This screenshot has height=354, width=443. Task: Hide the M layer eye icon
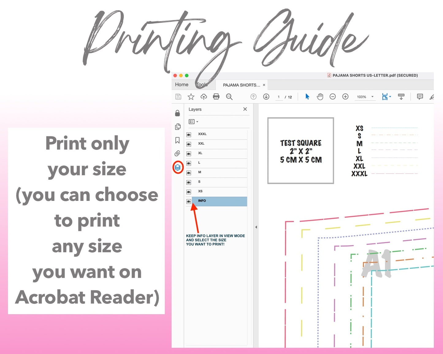tap(189, 173)
